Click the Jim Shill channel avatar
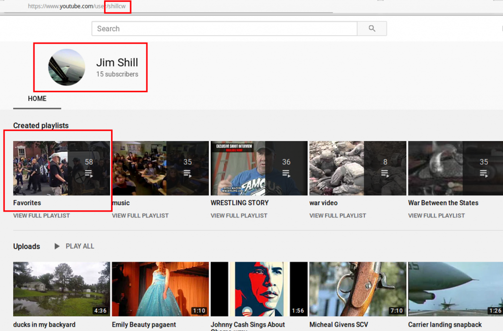Viewport: 503px width, 331px height. pos(67,67)
